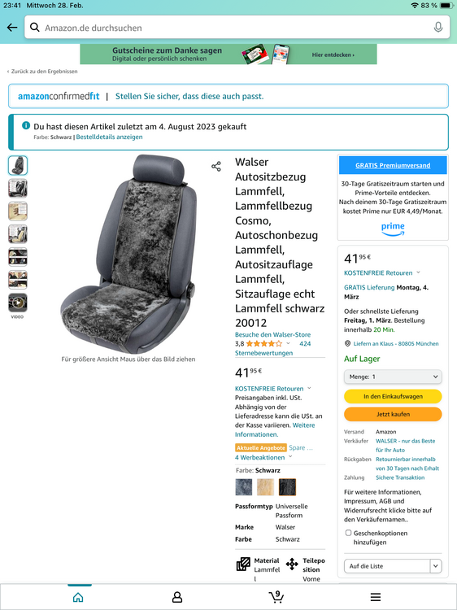This screenshot has height=610, width=457.
Task: Buy now with Jetzt kaufen button
Action: click(x=393, y=414)
